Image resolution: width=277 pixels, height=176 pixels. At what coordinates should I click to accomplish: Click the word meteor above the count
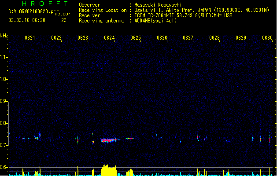click(63, 14)
